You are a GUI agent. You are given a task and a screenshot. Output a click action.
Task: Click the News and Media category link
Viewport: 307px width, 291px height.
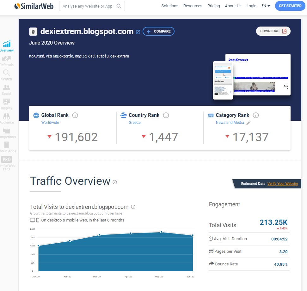(230, 123)
